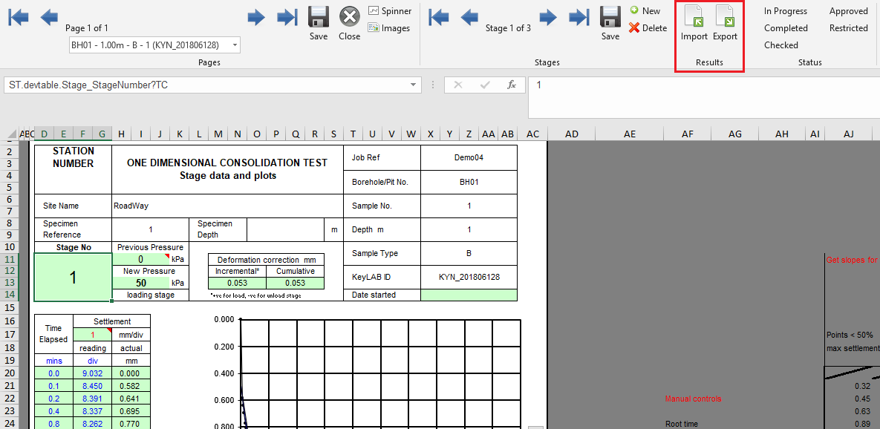Export results to file

725,22
